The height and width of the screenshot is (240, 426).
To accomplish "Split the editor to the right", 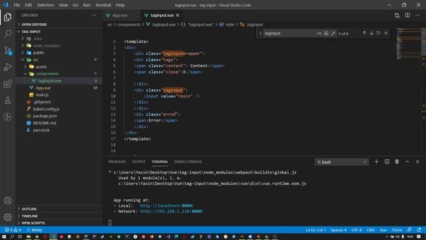I will 407,15.
